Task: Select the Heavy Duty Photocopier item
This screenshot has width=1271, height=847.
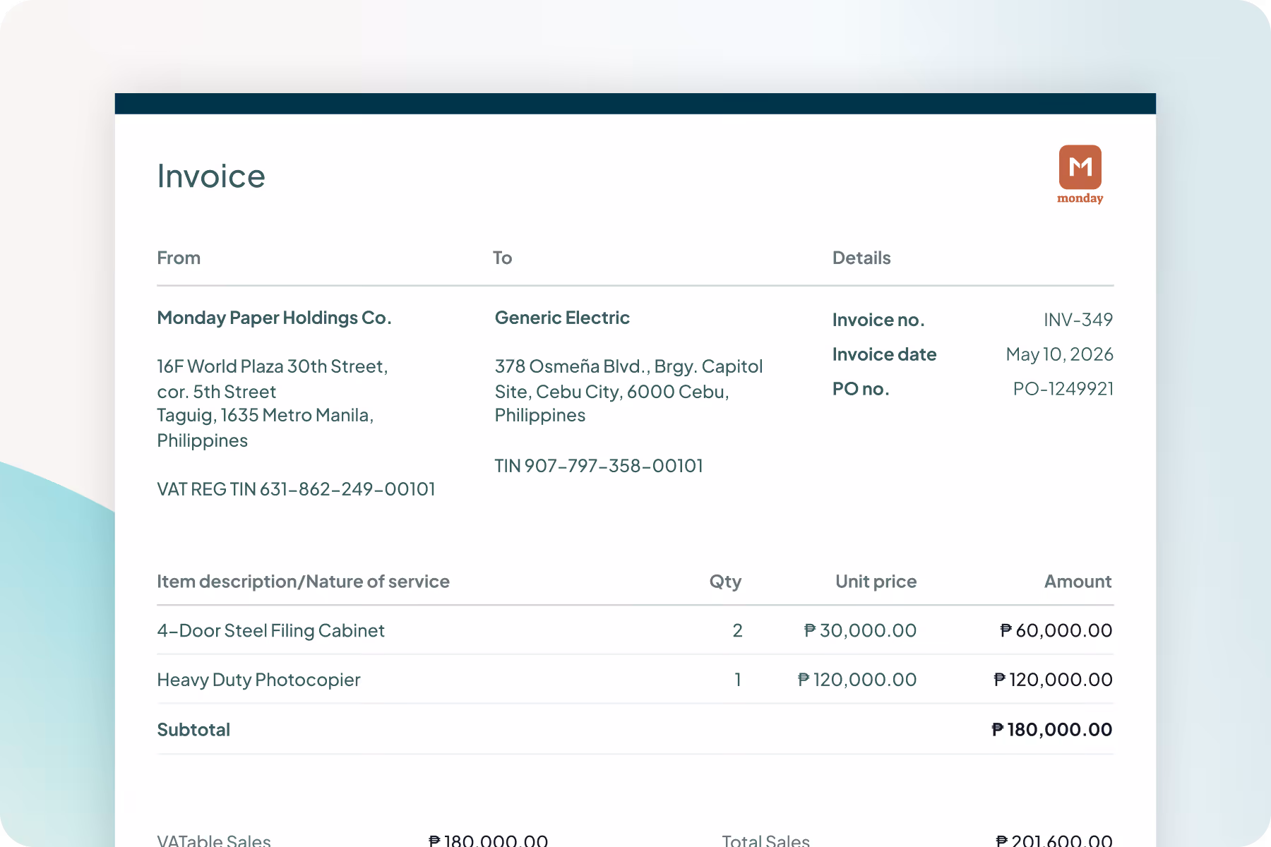Action: coord(258,680)
